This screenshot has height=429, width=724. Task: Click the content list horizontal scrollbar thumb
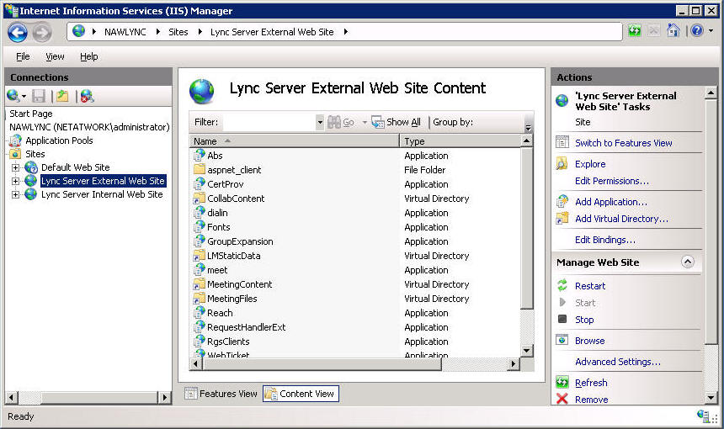click(322, 364)
